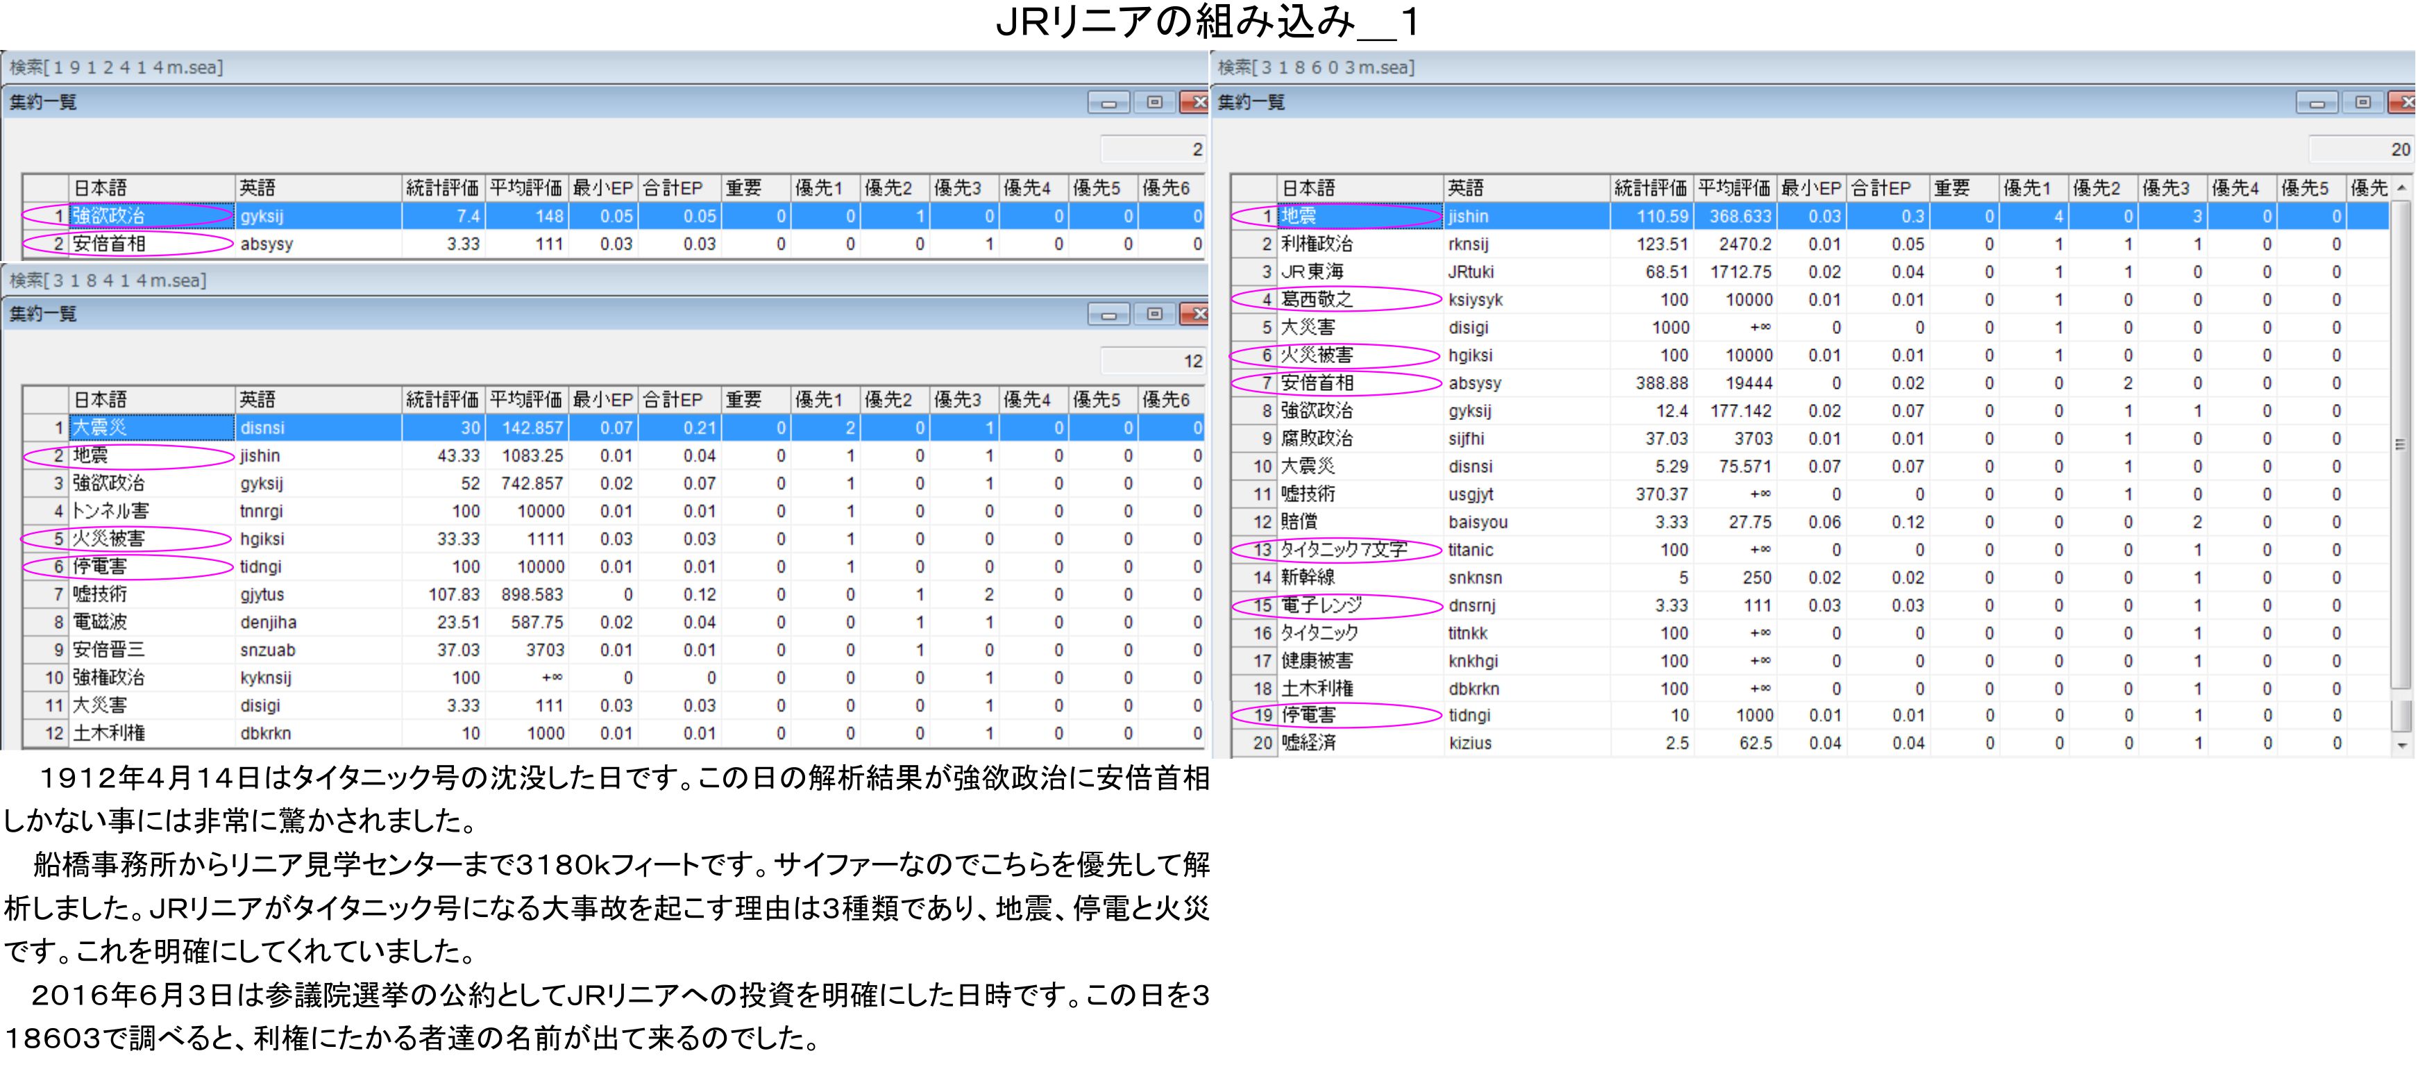Click scroll-up arrow in right table
Image resolution: width=2416 pixels, height=1067 pixels.
[2401, 189]
